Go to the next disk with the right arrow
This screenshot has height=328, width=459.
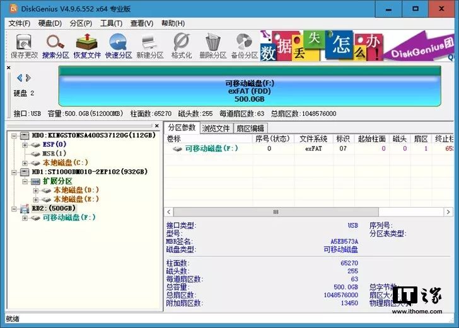click(x=28, y=78)
